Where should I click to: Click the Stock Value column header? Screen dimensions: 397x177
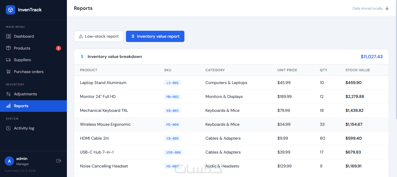[x=357, y=70]
